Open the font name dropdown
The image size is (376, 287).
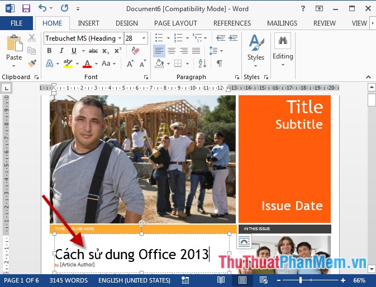120,38
